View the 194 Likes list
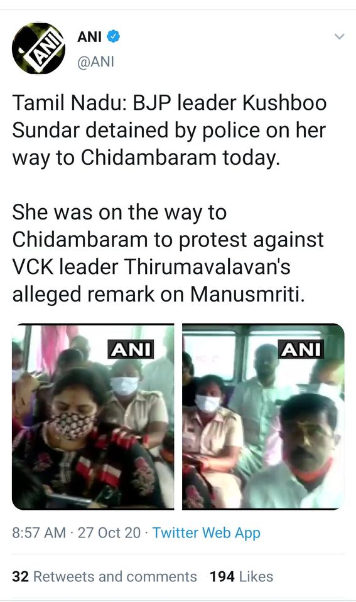The image size is (356, 602). pos(242,576)
